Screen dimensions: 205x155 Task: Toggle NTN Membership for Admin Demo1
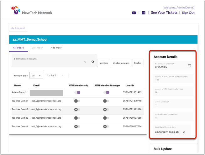click(x=77, y=92)
